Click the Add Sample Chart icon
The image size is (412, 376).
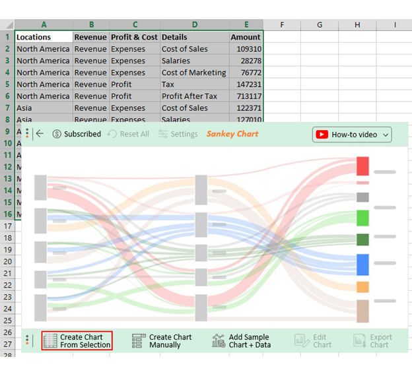(x=219, y=341)
